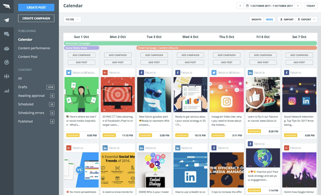The width and height of the screenshot is (321, 195).
Task: Show Scheduling errors list
Action: tap(31, 112)
